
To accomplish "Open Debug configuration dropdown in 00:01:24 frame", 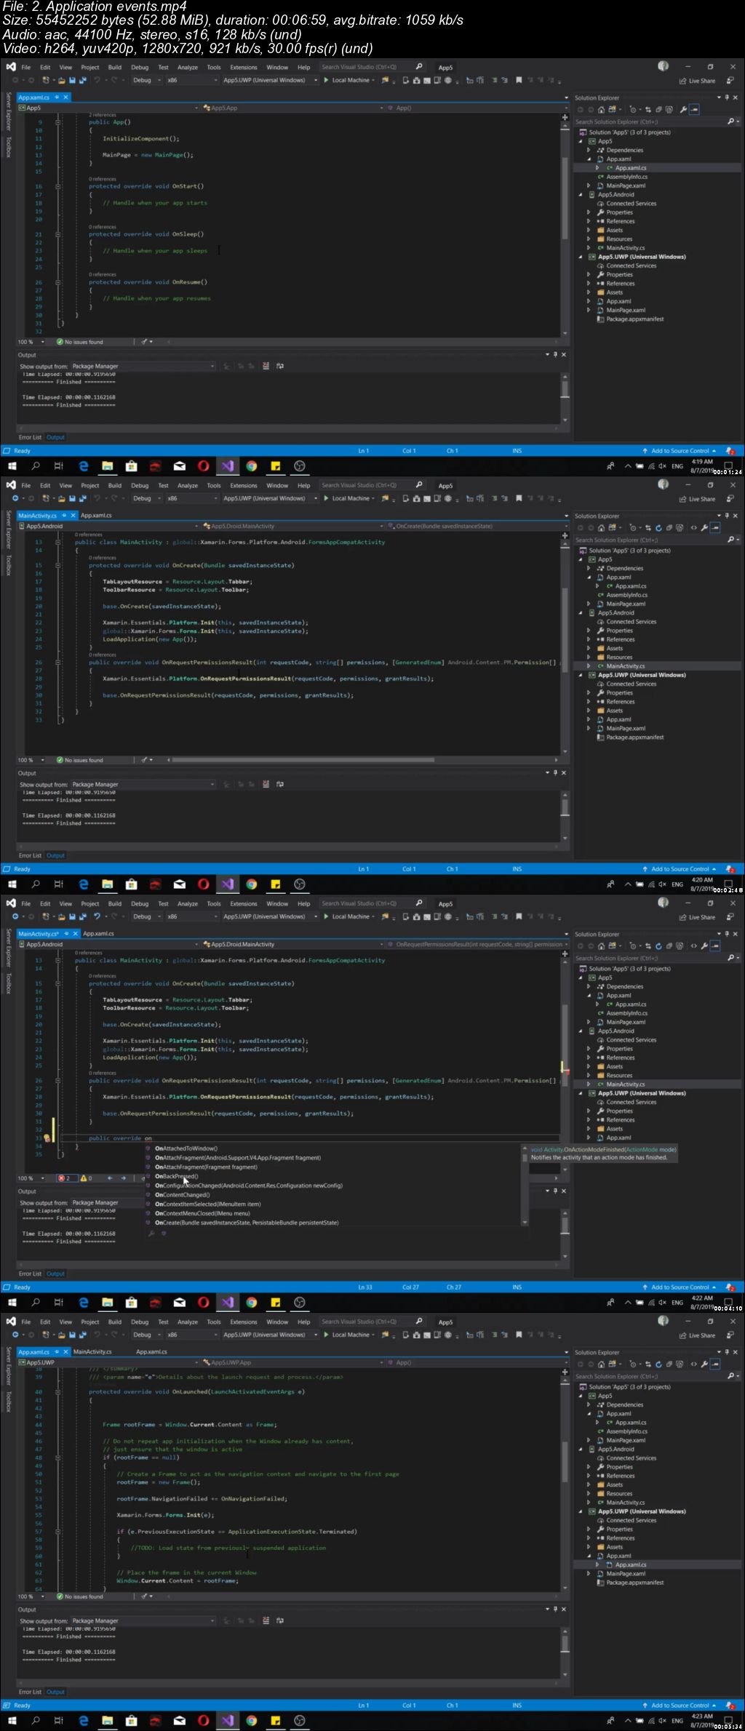I will click(146, 81).
